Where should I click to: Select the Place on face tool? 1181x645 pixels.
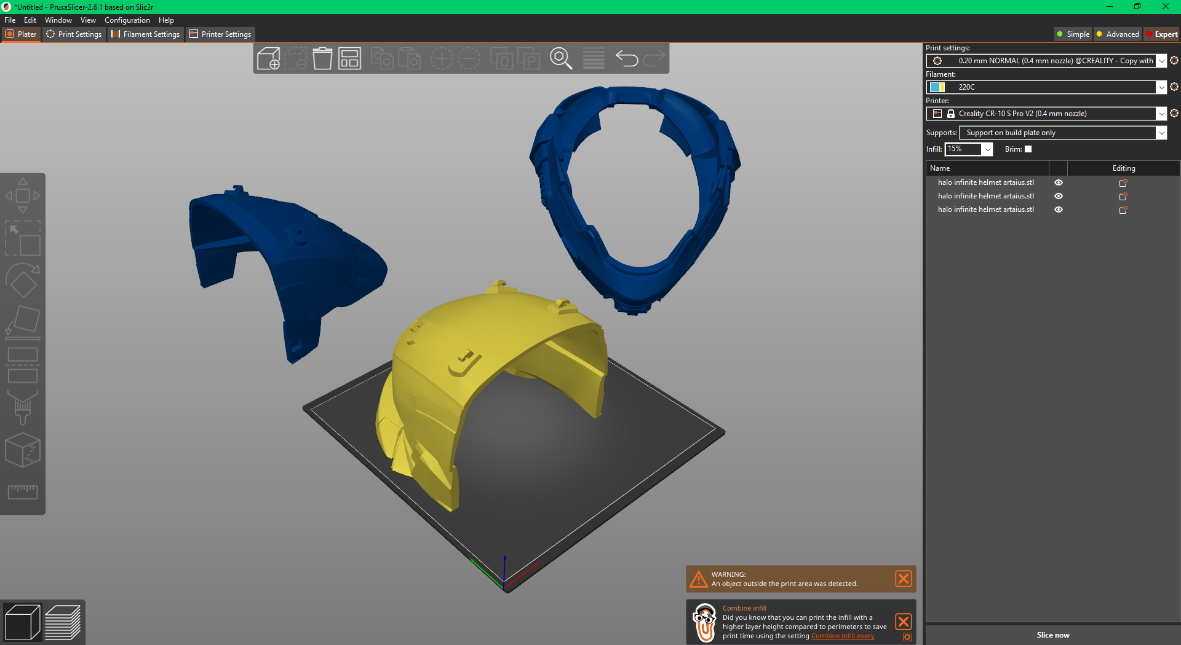[23, 322]
